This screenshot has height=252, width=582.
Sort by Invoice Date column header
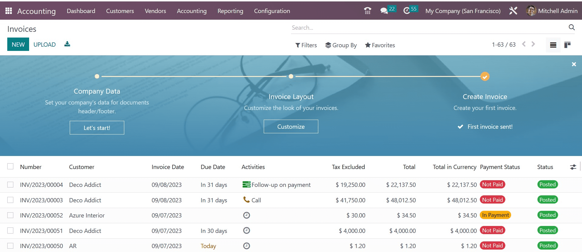coord(168,167)
